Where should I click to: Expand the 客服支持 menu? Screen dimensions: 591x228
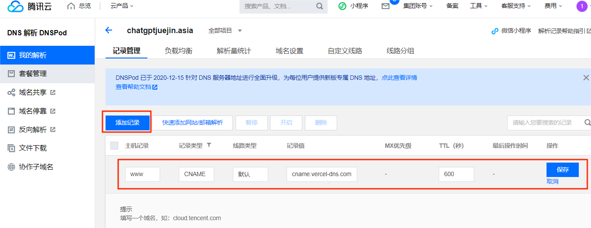(x=516, y=6)
